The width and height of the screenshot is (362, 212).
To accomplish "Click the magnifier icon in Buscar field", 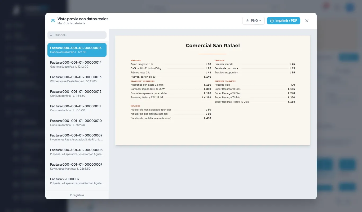I will 51,35.
